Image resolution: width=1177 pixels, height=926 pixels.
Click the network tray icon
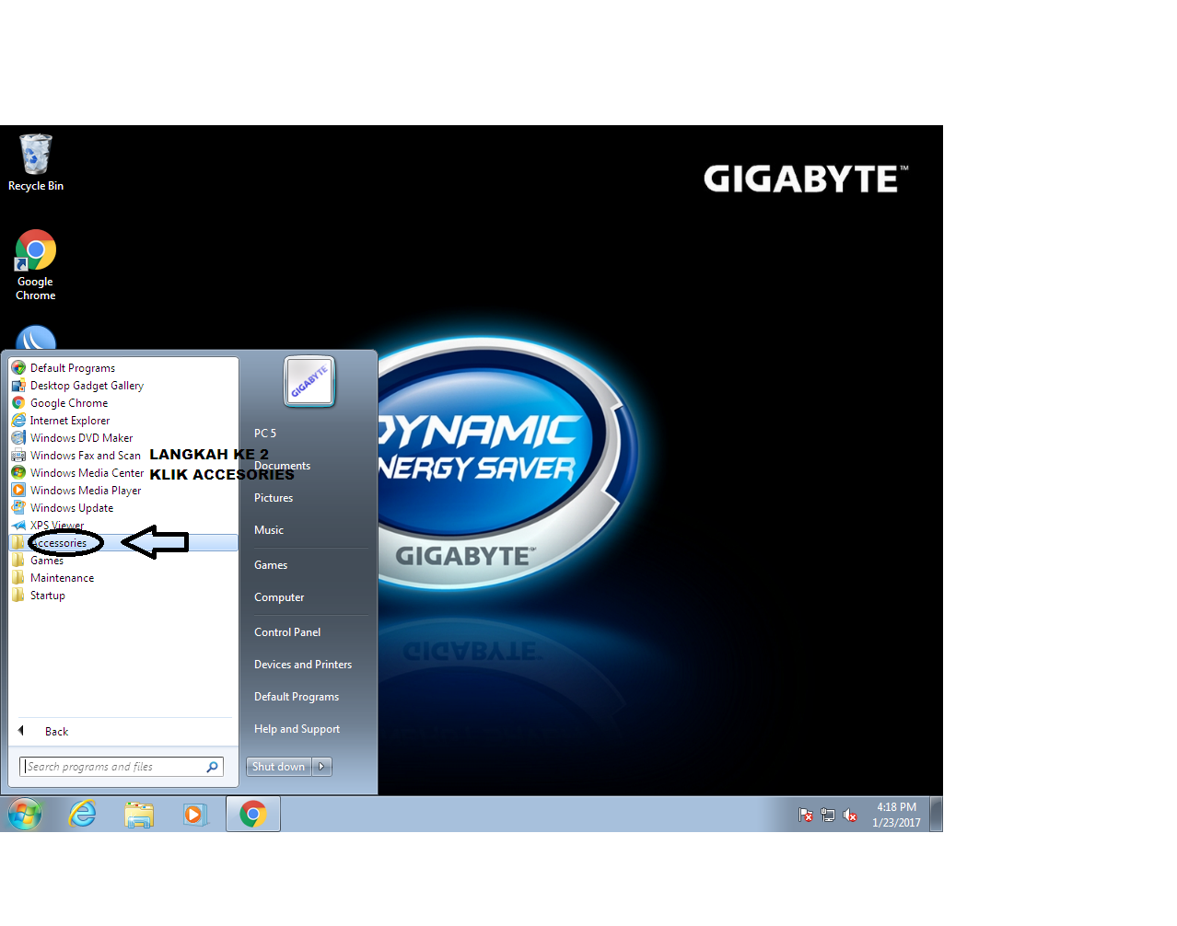pyautogui.click(x=828, y=816)
